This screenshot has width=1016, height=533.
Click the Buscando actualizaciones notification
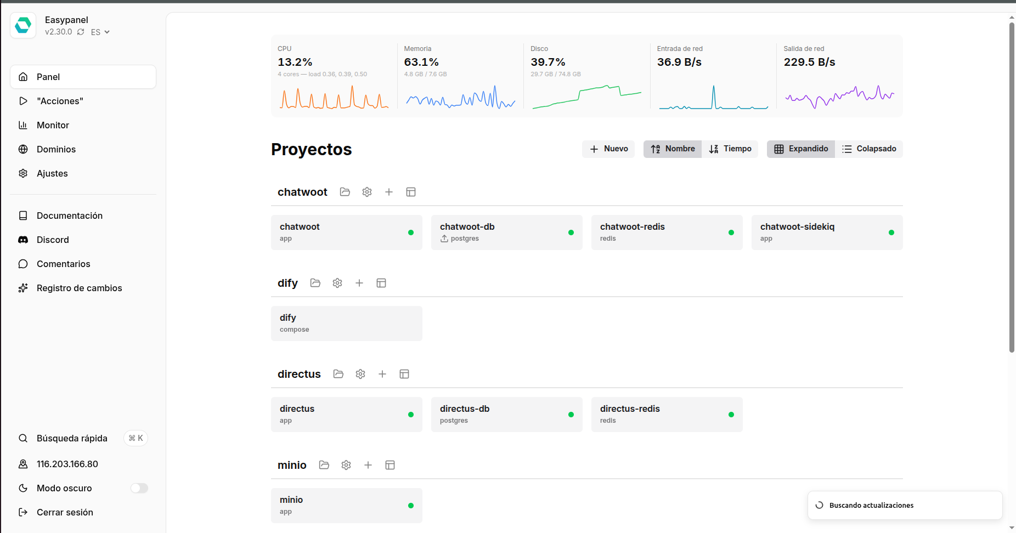[x=905, y=505]
